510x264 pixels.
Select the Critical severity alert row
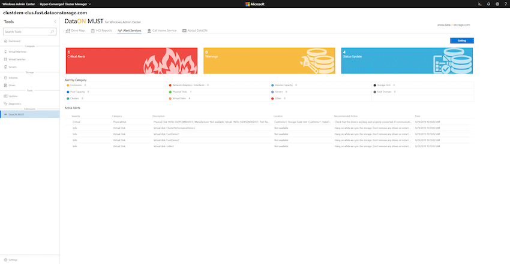click(x=267, y=122)
